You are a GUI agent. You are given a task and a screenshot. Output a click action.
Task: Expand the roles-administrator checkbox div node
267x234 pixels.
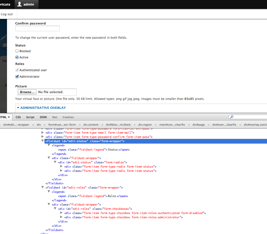pyautogui.click(x=61, y=217)
